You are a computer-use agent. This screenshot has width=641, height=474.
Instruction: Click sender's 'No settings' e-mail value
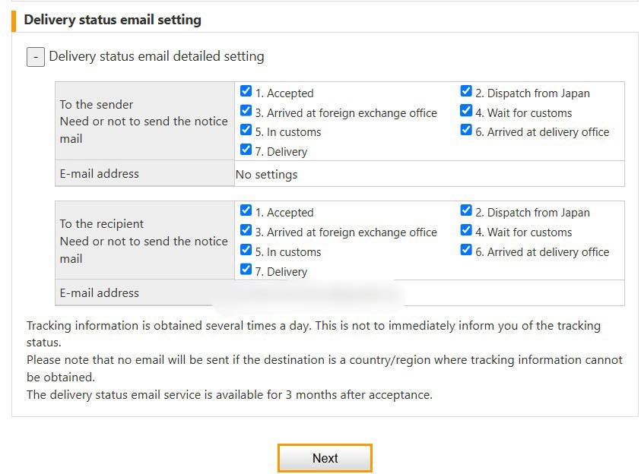(x=267, y=174)
